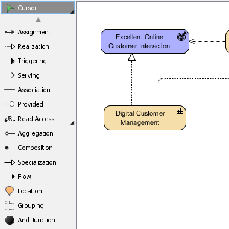229x229 pixels.
Task: Select the Excellent Online Customer Interaction goal
Action: (145, 42)
